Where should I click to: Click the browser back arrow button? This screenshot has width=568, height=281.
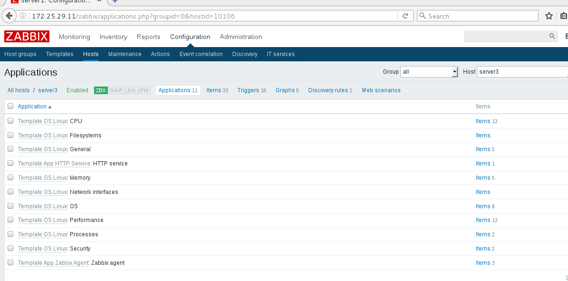(x=9, y=16)
